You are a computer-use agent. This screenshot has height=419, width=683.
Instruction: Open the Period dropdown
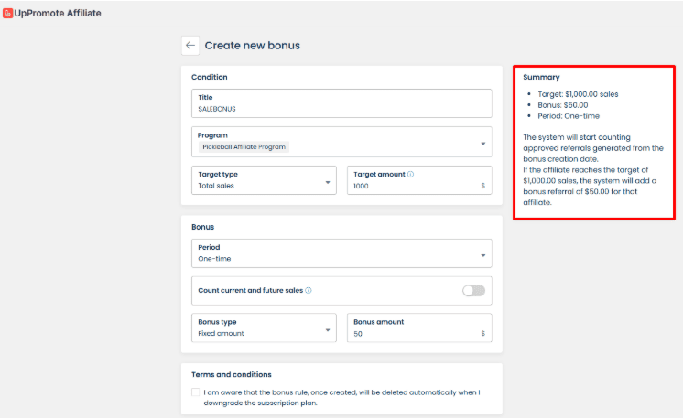[482, 254]
